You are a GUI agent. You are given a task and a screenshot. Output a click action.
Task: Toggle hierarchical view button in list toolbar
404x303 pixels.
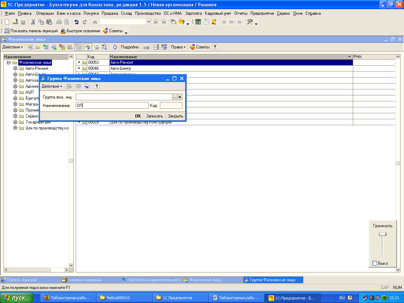[88, 47]
